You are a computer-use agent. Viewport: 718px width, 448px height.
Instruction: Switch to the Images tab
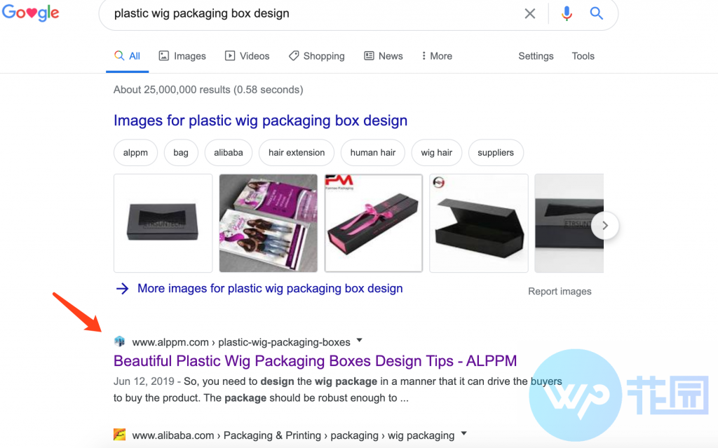coord(182,56)
